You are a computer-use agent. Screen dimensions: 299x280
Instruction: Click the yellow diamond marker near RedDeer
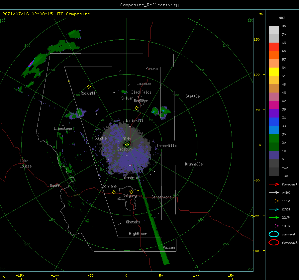pyautogui.click(x=137, y=108)
